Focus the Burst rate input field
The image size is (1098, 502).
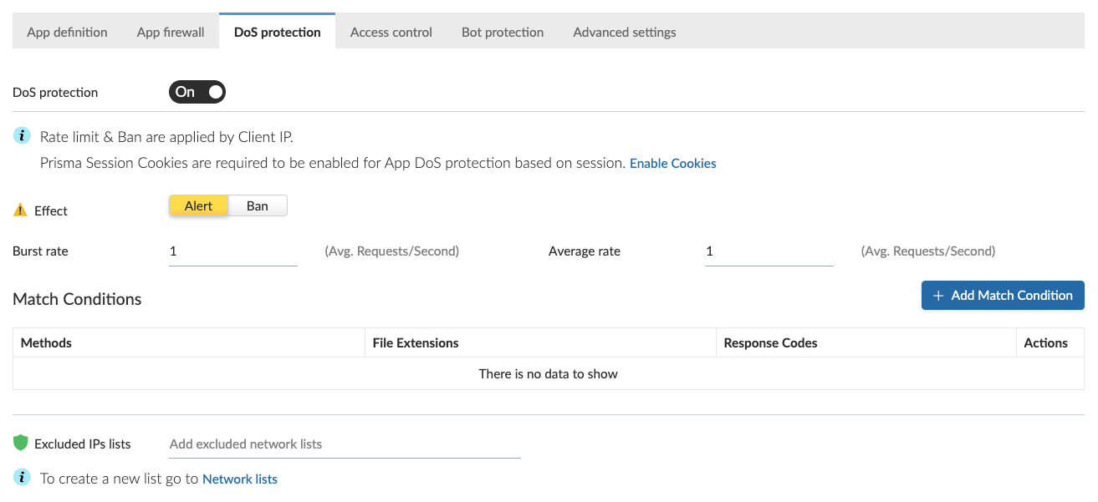tap(233, 251)
